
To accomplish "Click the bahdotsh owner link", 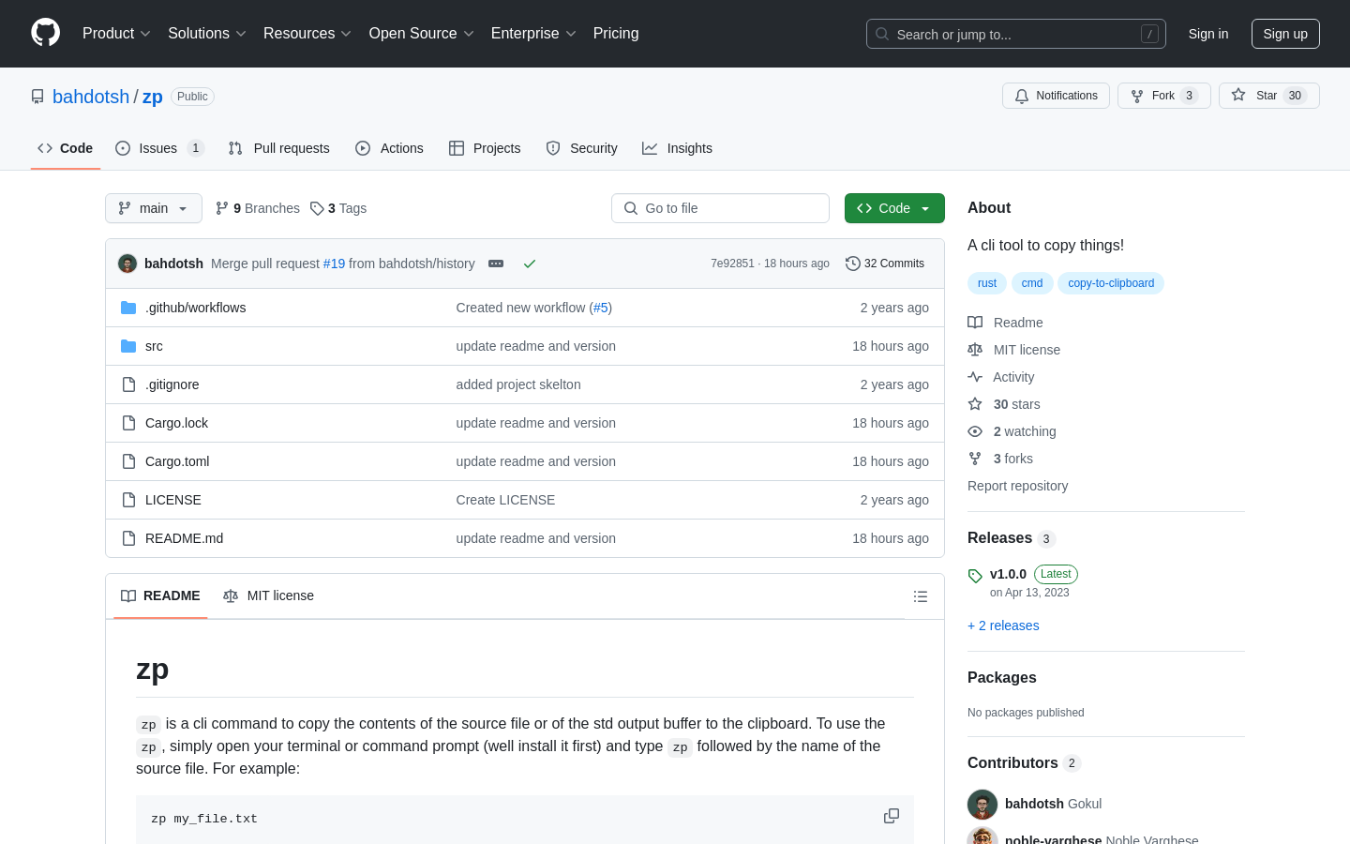I will click(91, 97).
